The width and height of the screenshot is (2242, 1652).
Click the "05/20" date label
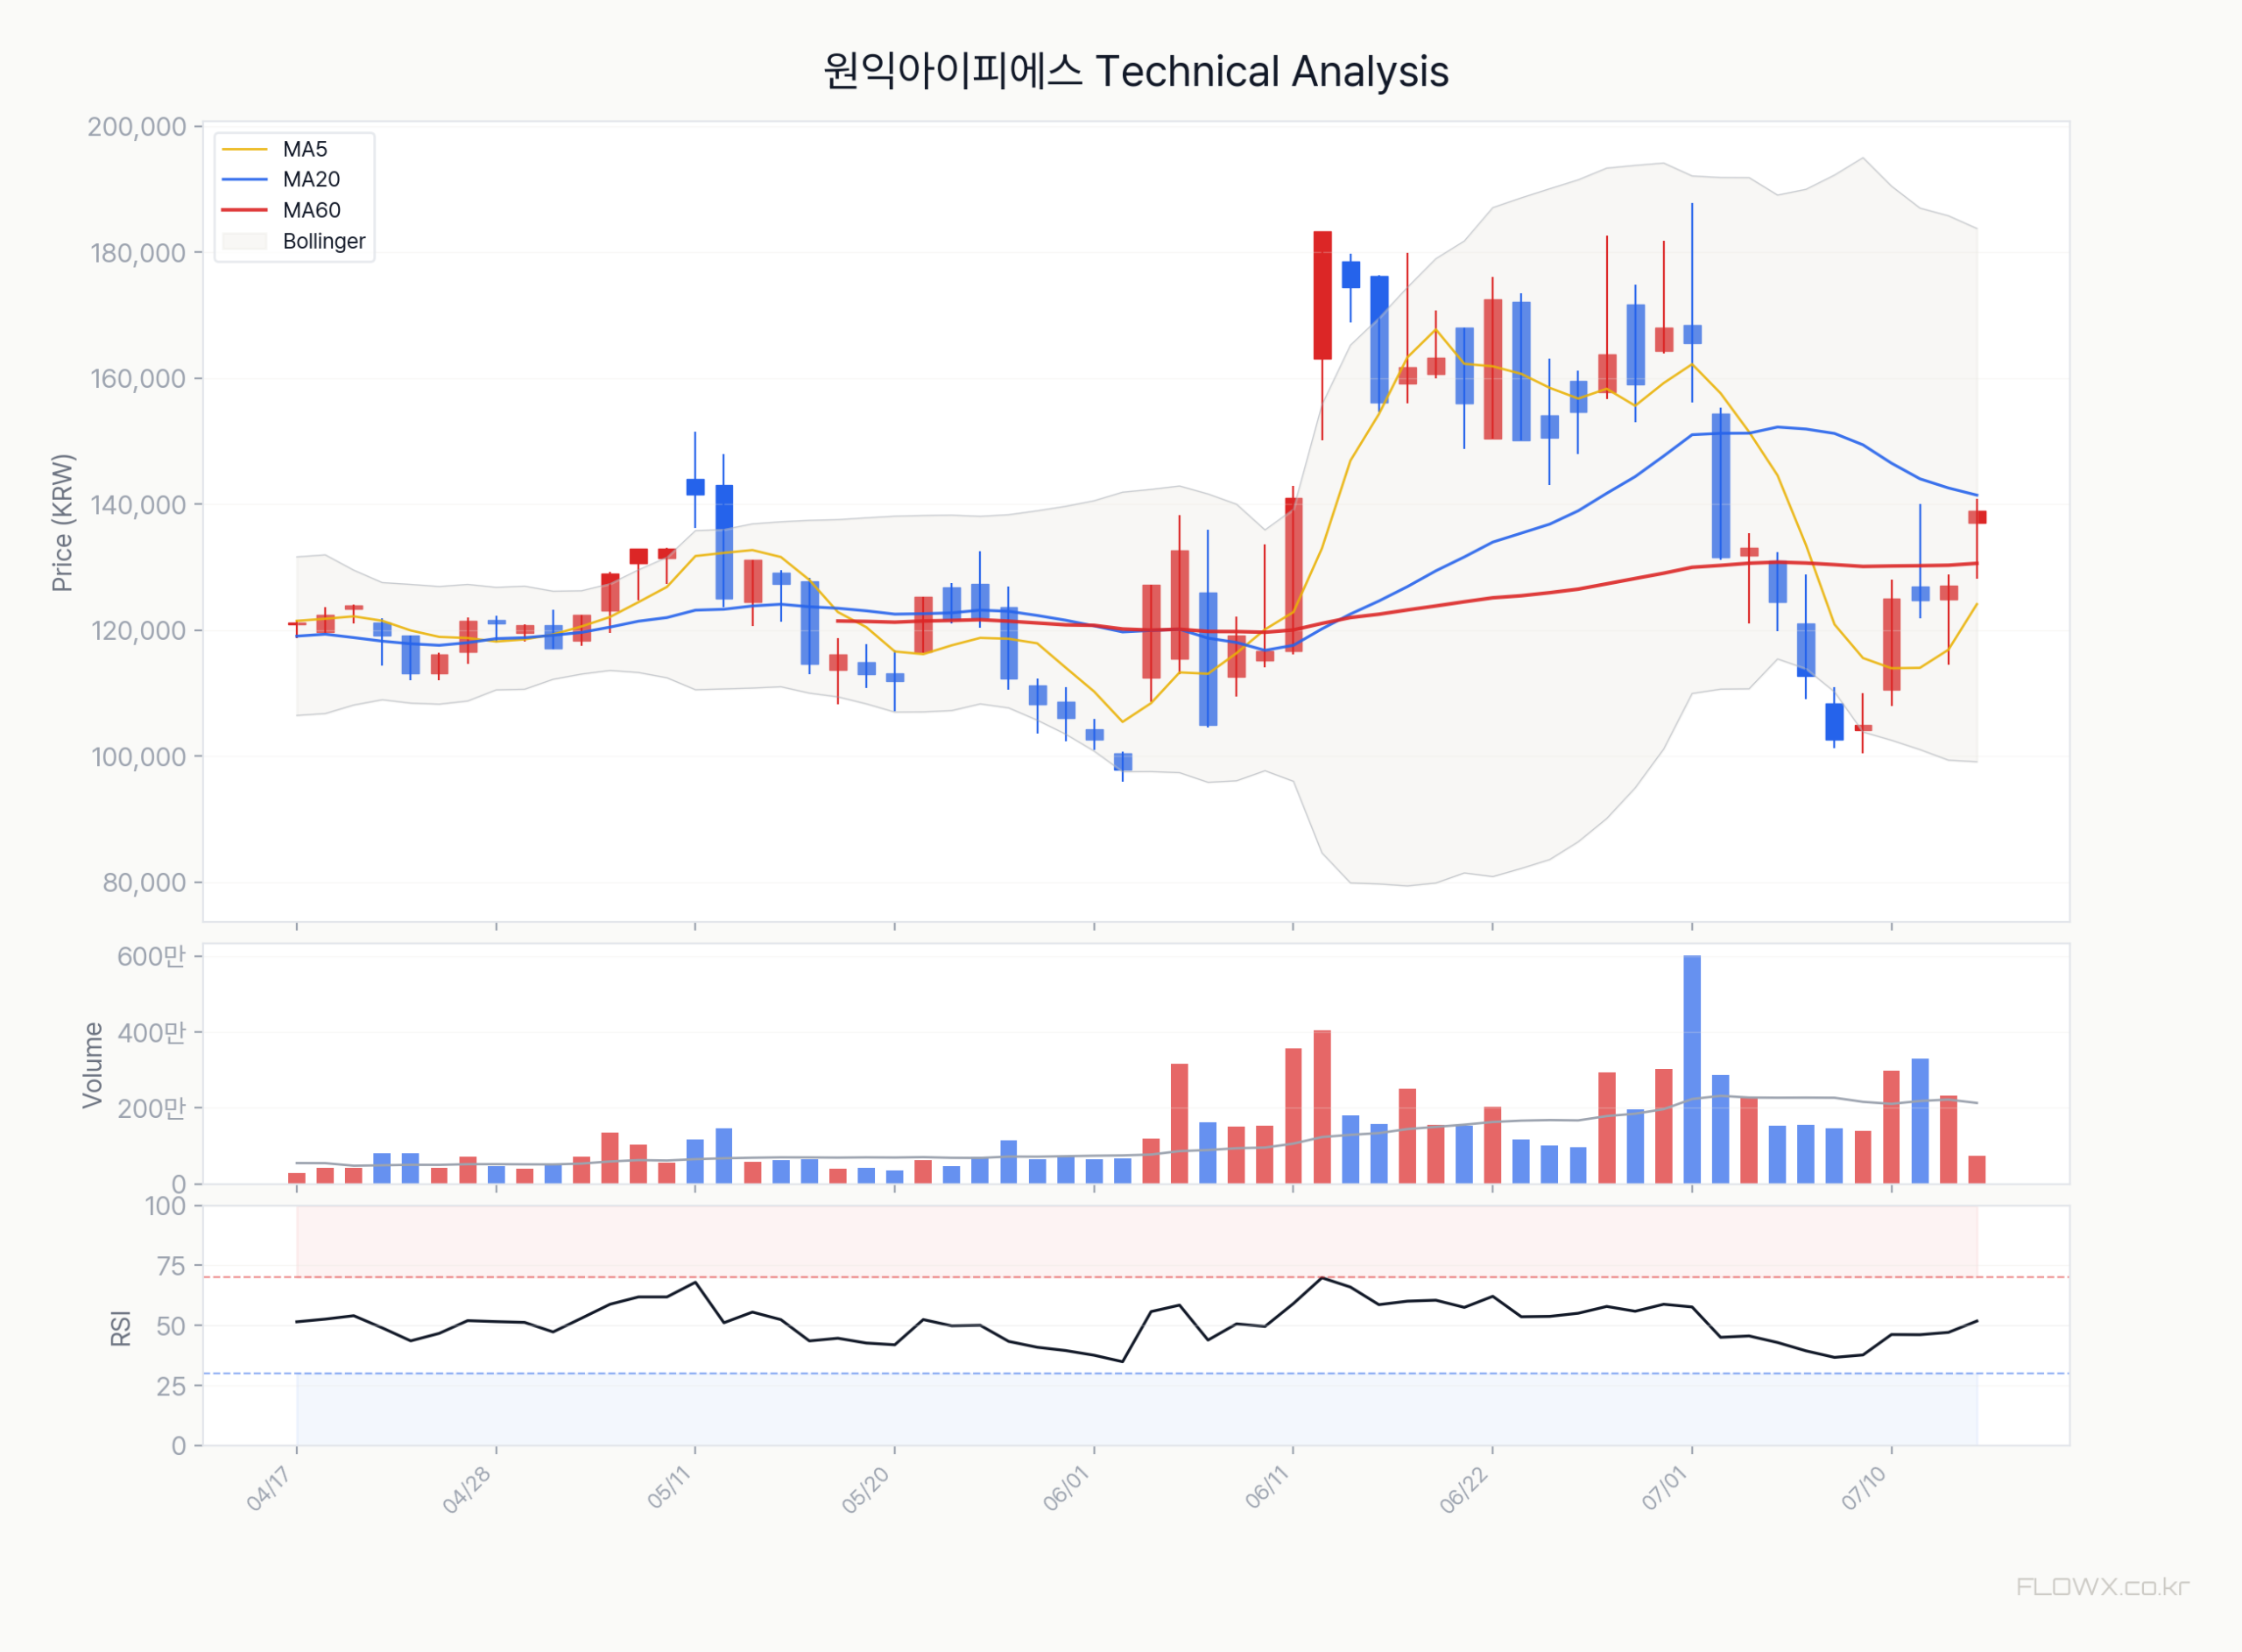point(866,1489)
